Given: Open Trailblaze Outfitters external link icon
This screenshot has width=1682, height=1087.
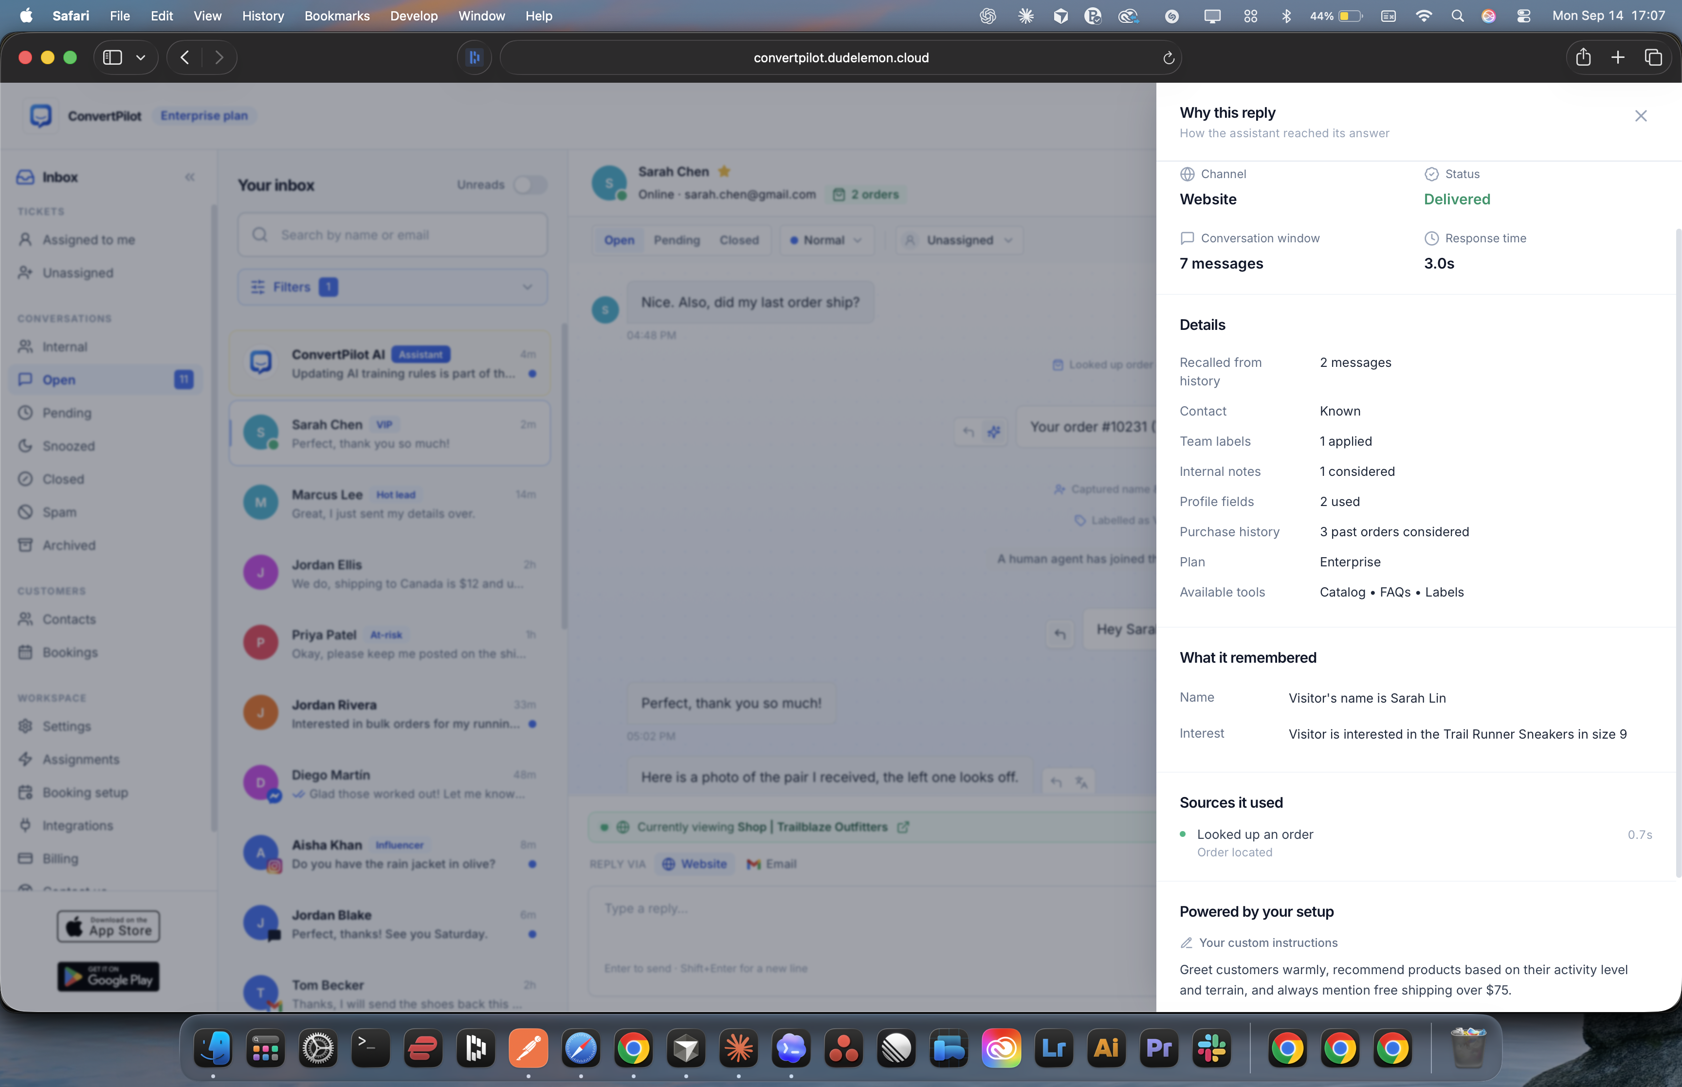Looking at the screenshot, I should point(903,827).
